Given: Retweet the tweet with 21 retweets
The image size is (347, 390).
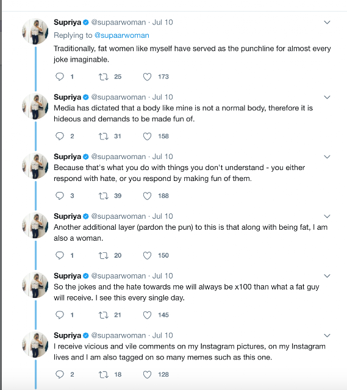Looking at the screenshot, I should (x=103, y=315).
